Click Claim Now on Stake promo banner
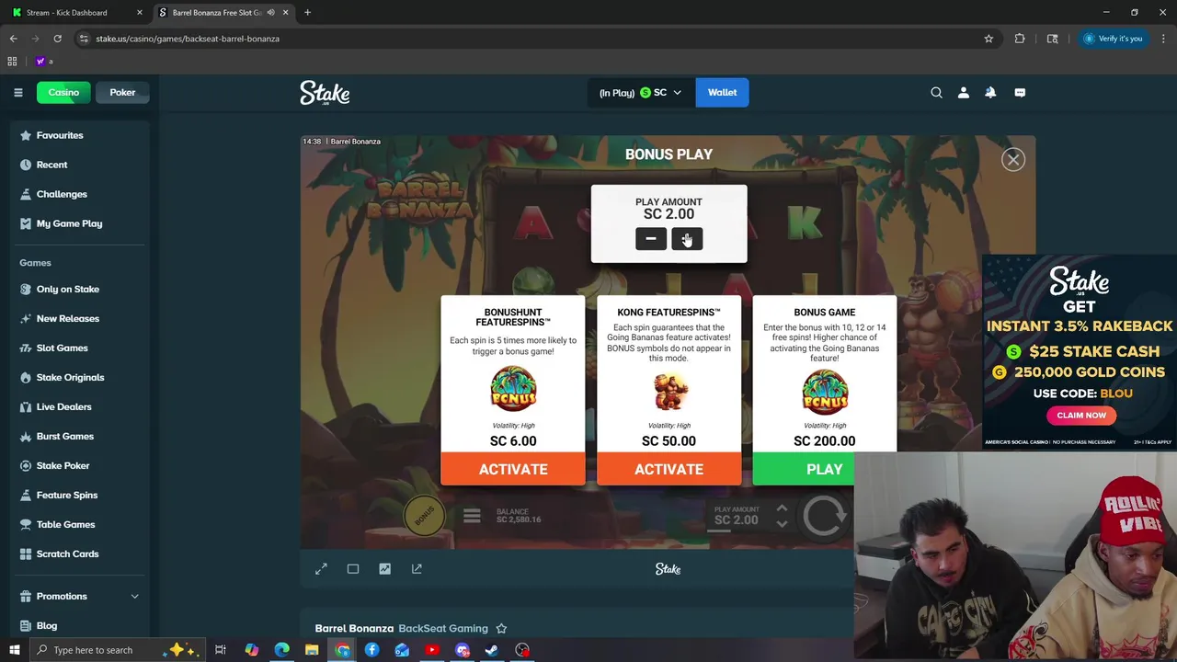The height and width of the screenshot is (662, 1177). 1081,416
